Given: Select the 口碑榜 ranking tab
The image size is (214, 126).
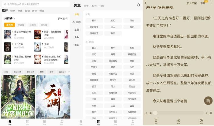Looking at the screenshot, I should [33, 25].
